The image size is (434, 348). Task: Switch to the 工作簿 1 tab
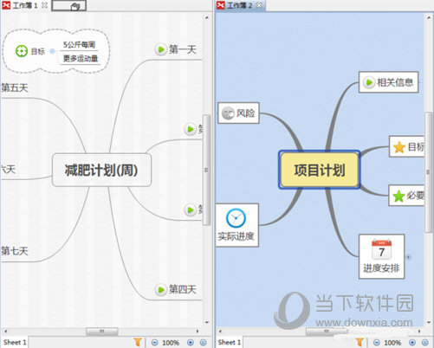[x=25, y=5]
